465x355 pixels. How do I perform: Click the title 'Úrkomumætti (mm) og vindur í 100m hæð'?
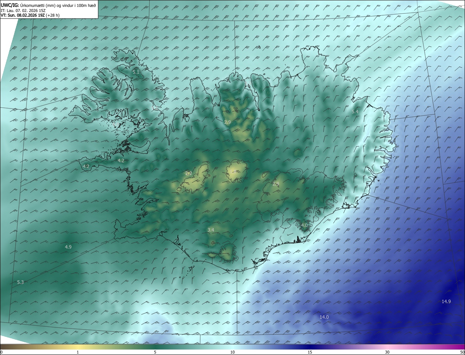tap(58, 5)
